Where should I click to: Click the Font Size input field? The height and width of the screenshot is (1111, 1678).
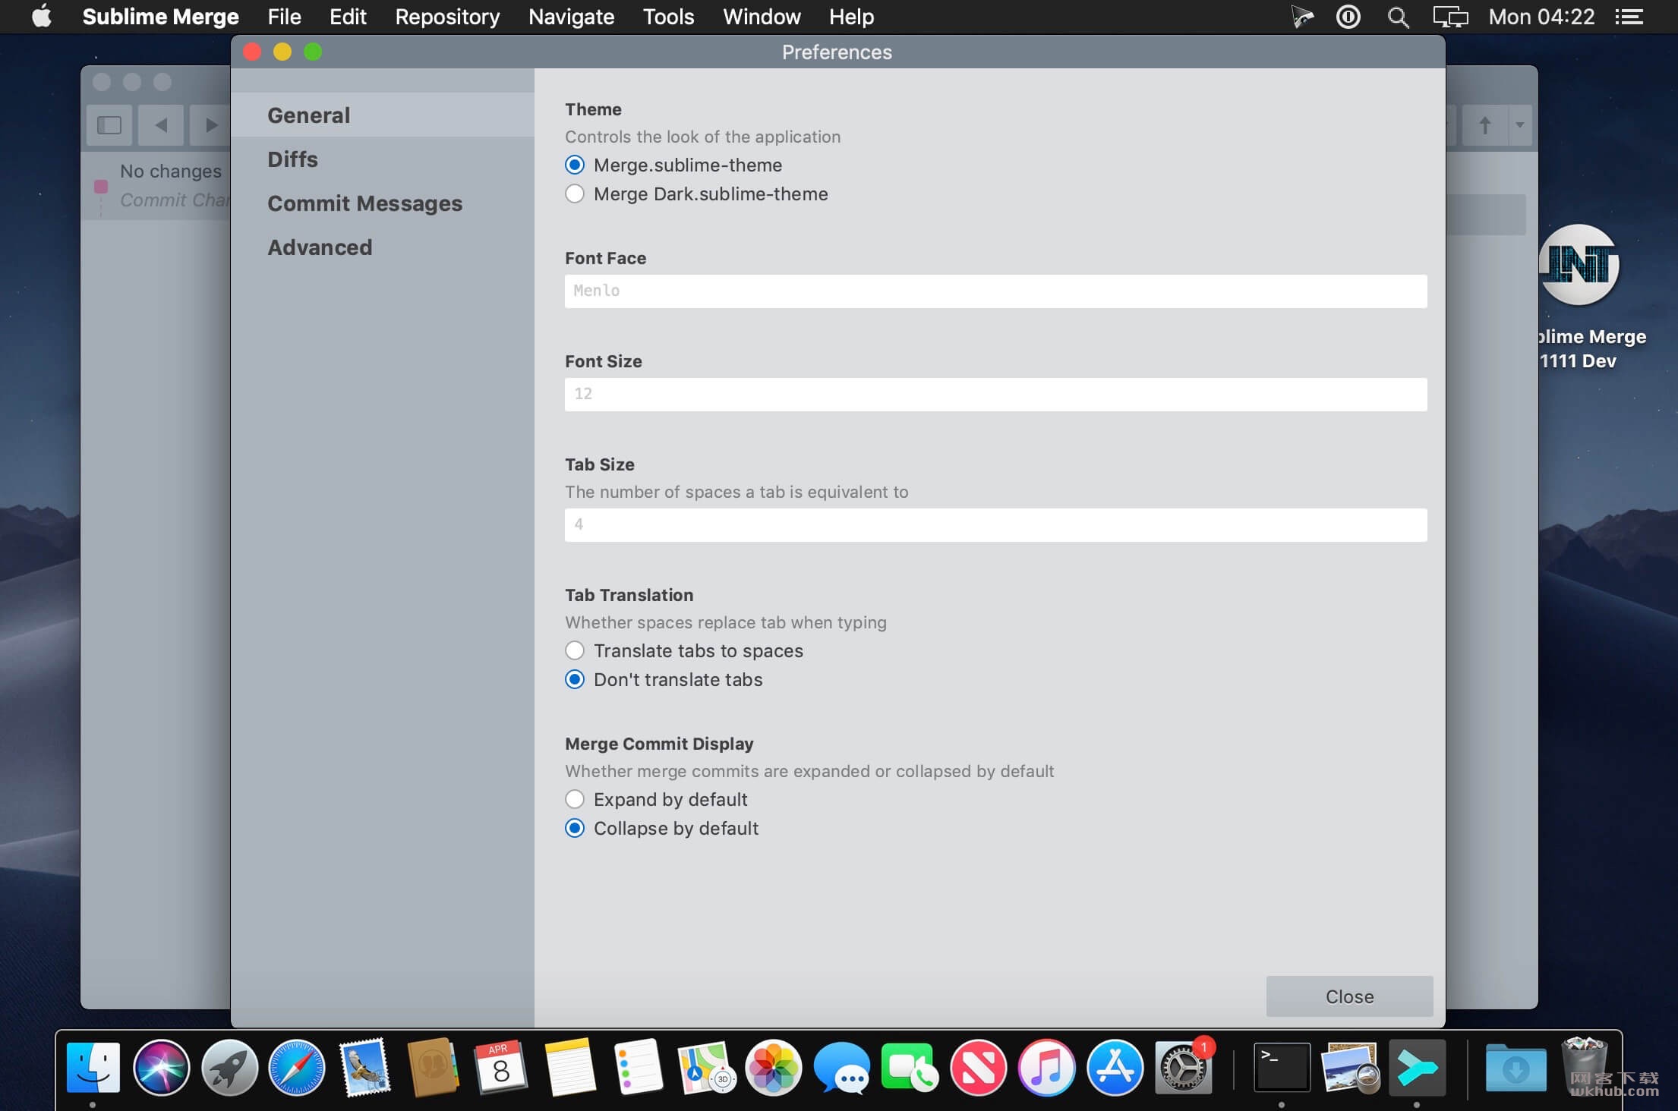(995, 394)
